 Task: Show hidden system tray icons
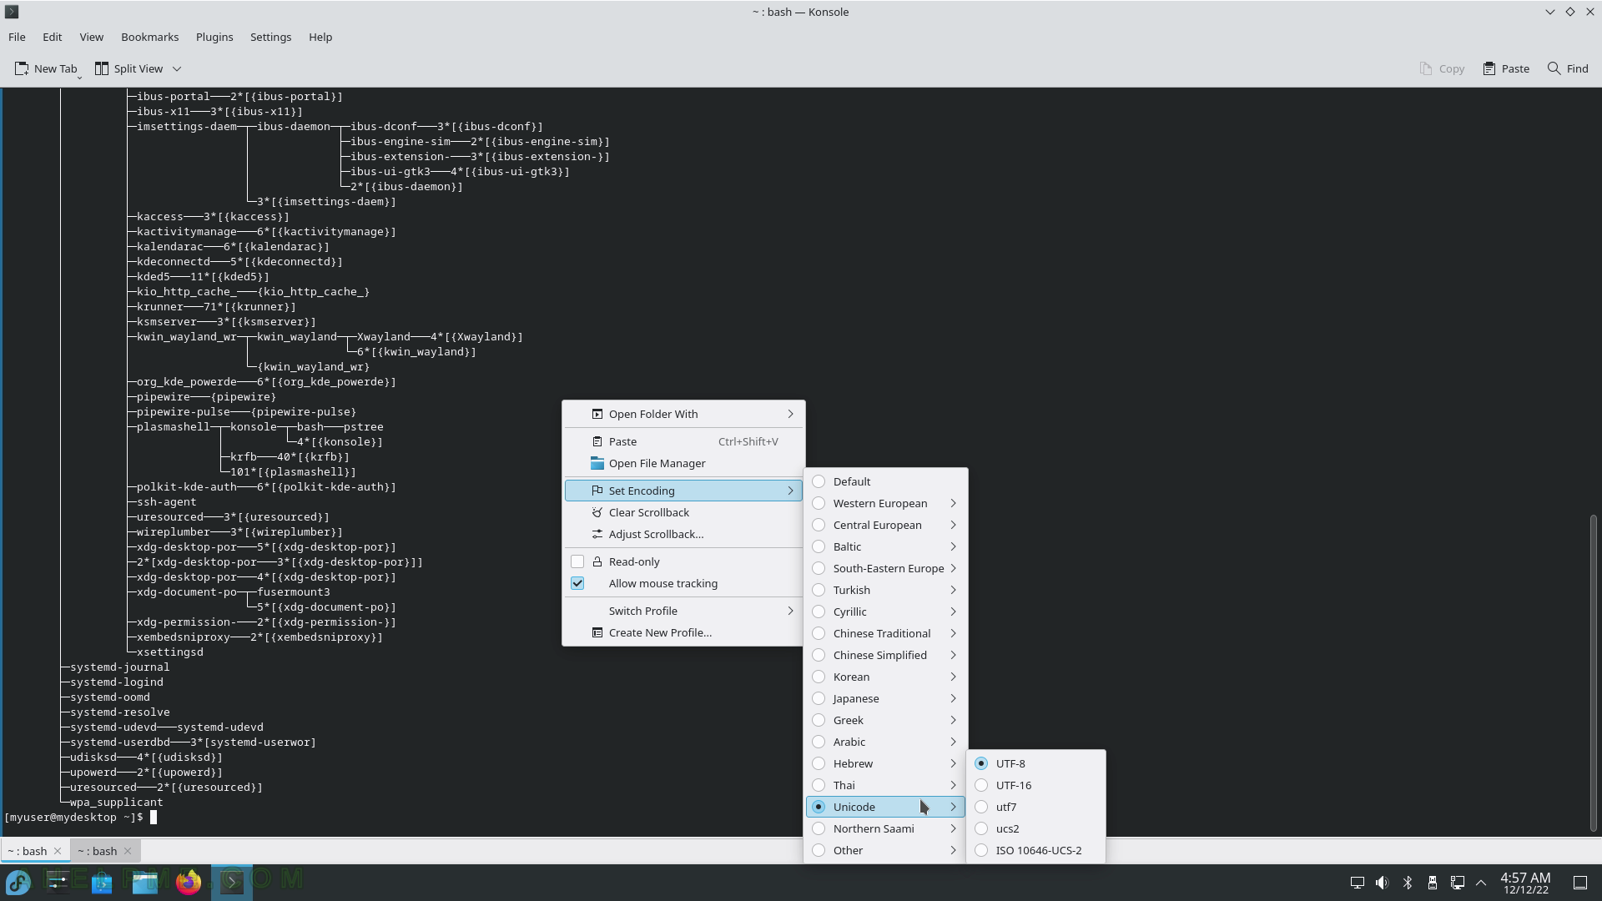click(1481, 883)
